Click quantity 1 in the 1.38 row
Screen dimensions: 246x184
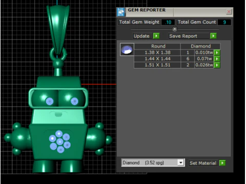[x=188, y=53]
